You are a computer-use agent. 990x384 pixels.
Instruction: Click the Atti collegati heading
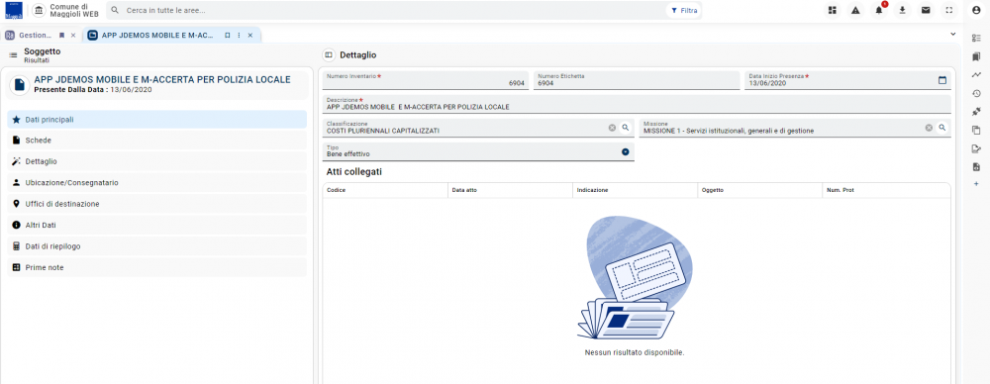(x=354, y=172)
